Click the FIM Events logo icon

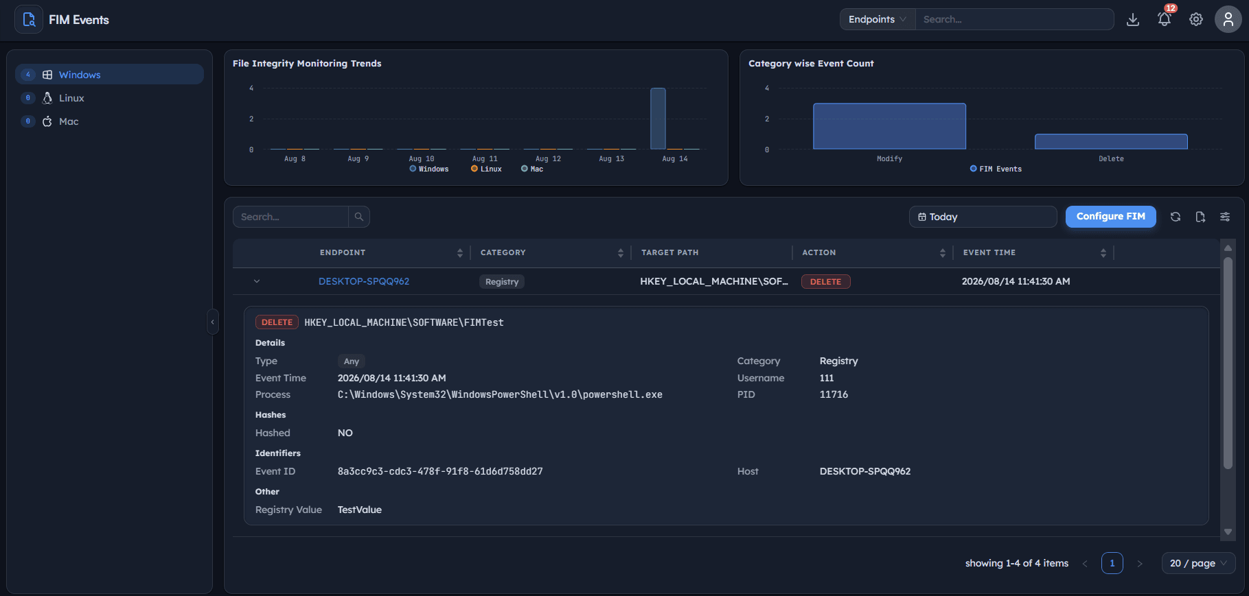(x=29, y=19)
